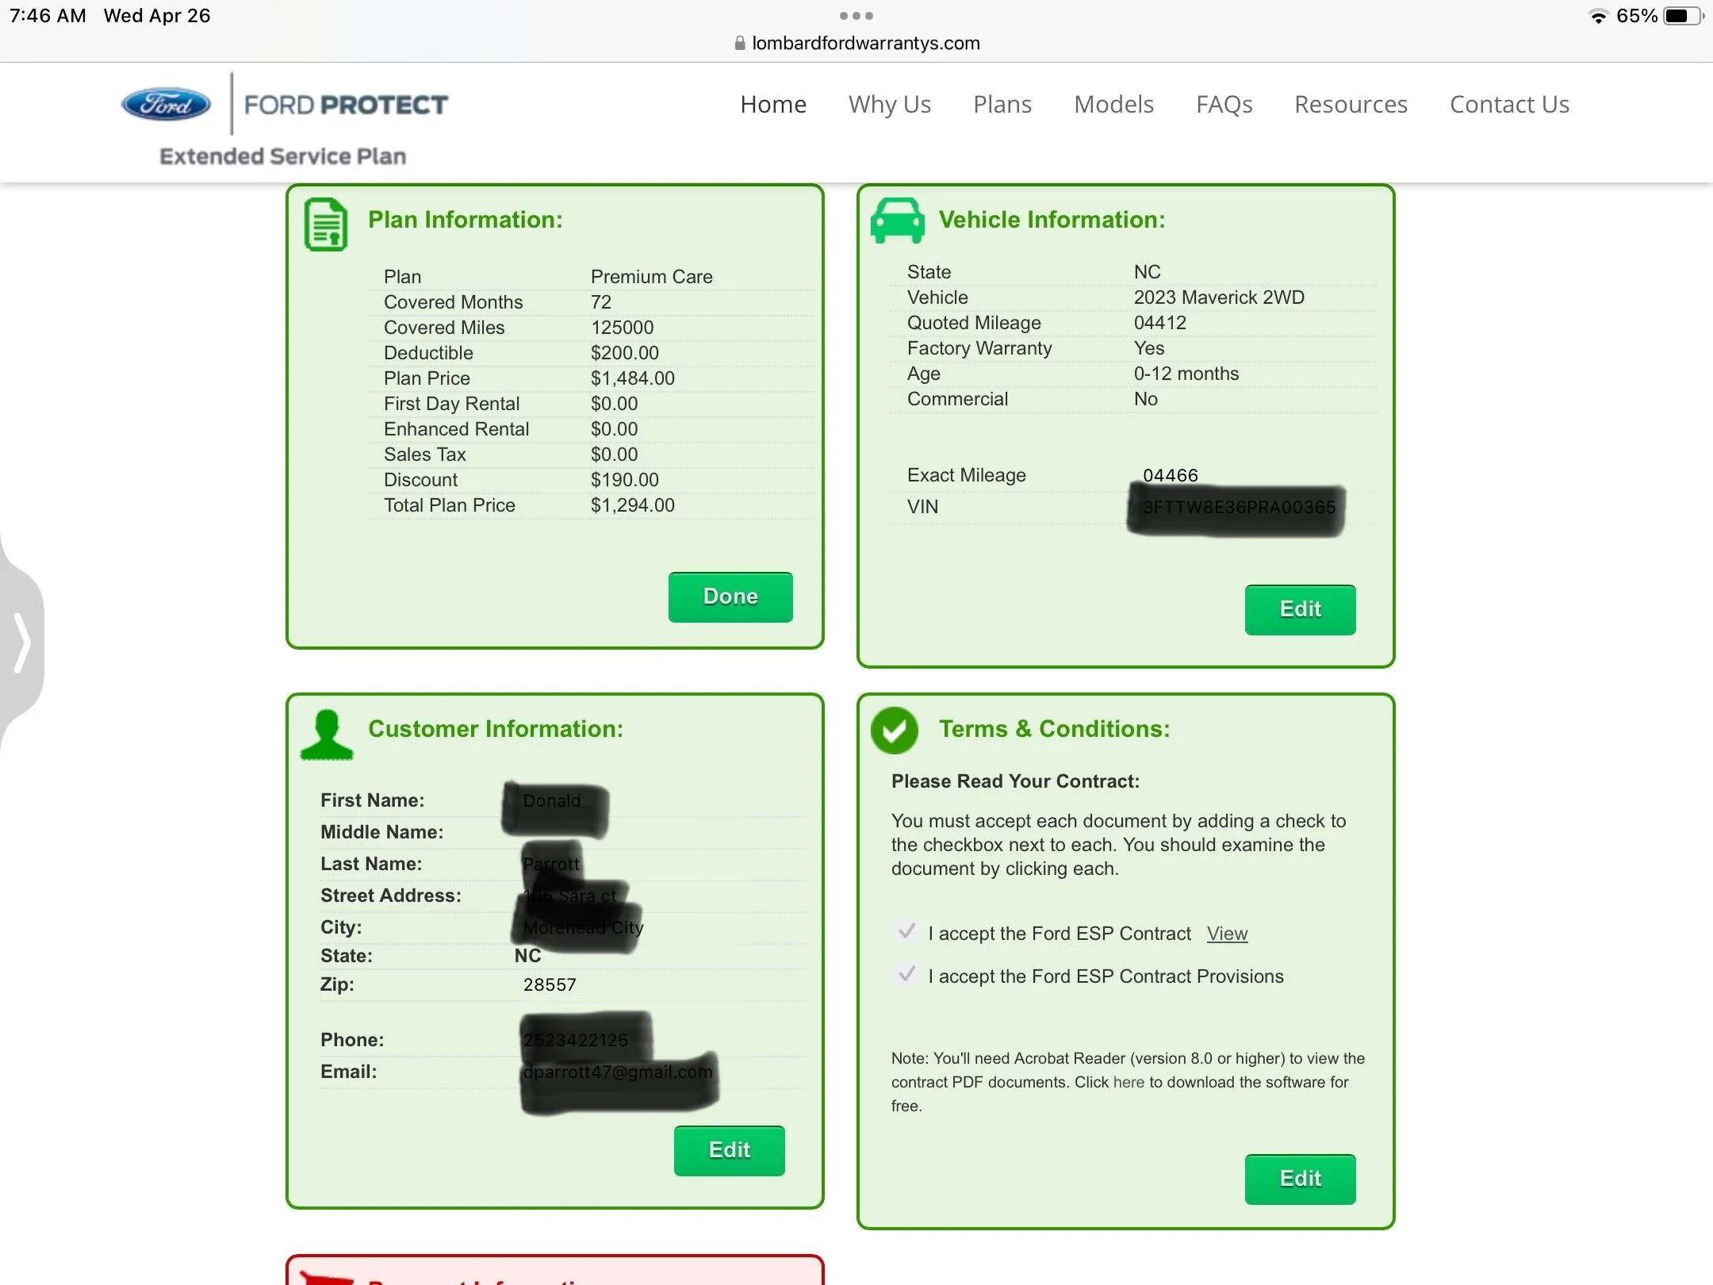
Task: Click the Plan Information document icon
Action: (x=326, y=224)
